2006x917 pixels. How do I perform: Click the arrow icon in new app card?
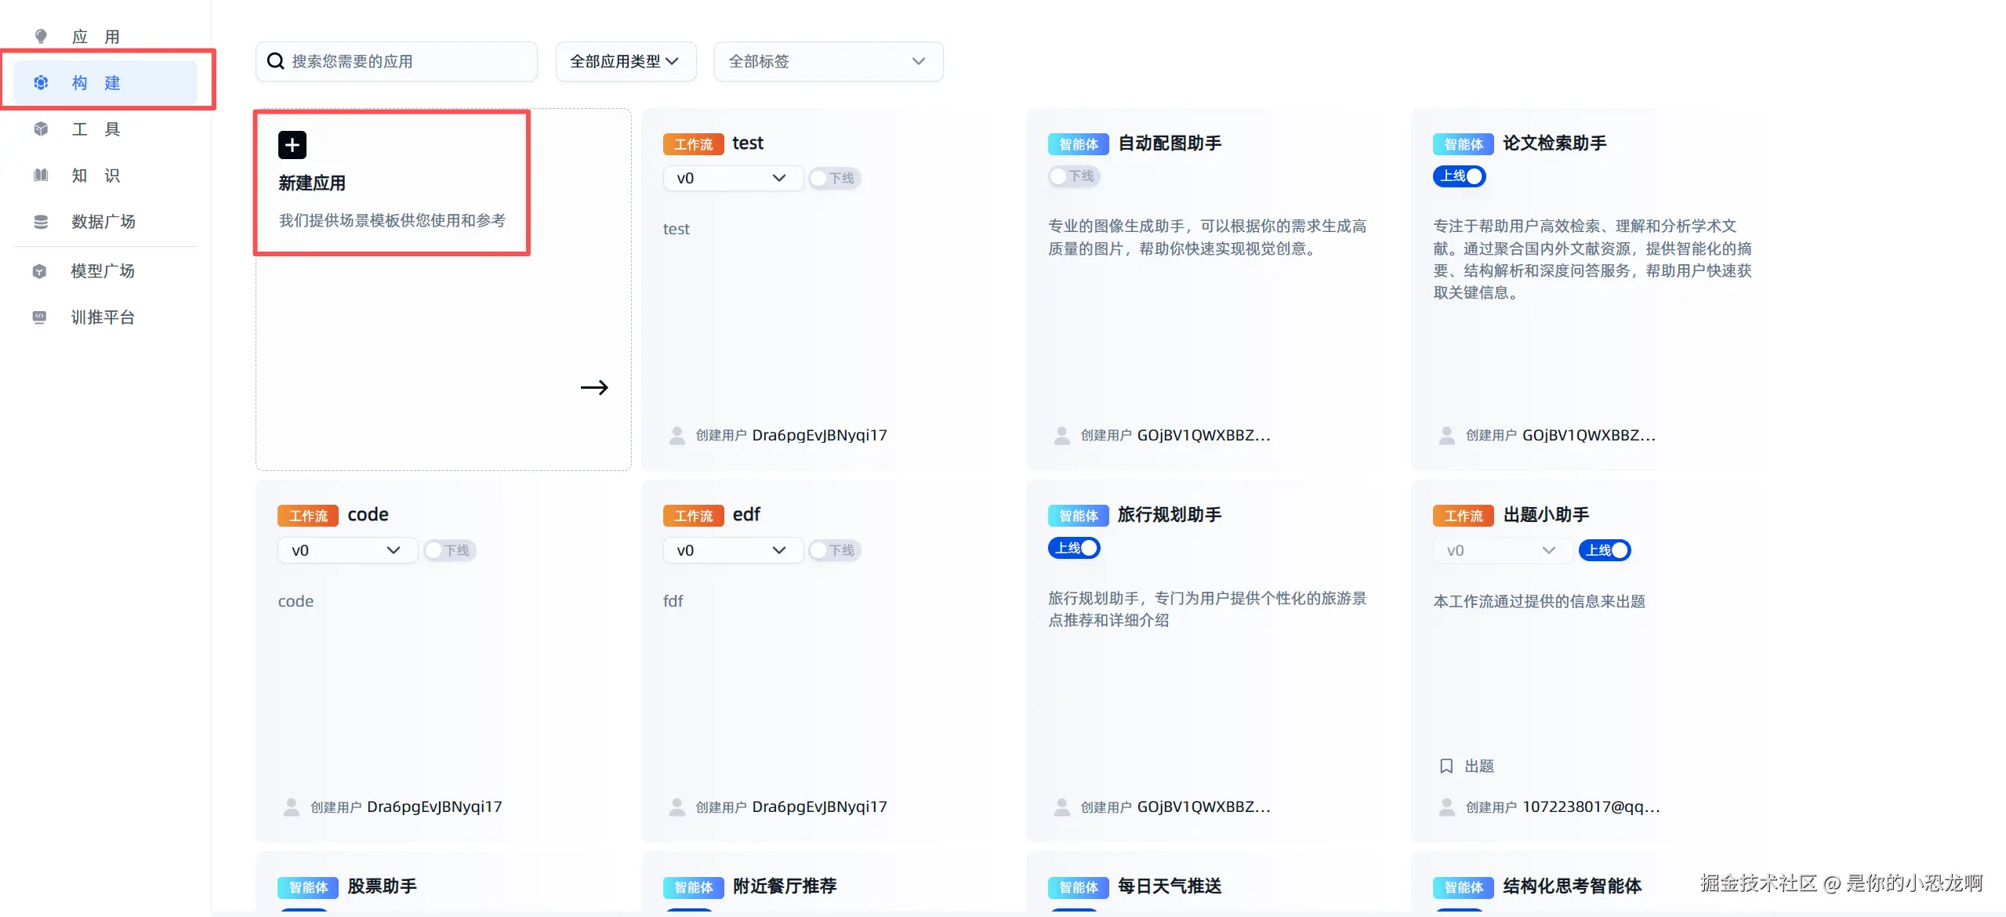pos(594,387)
